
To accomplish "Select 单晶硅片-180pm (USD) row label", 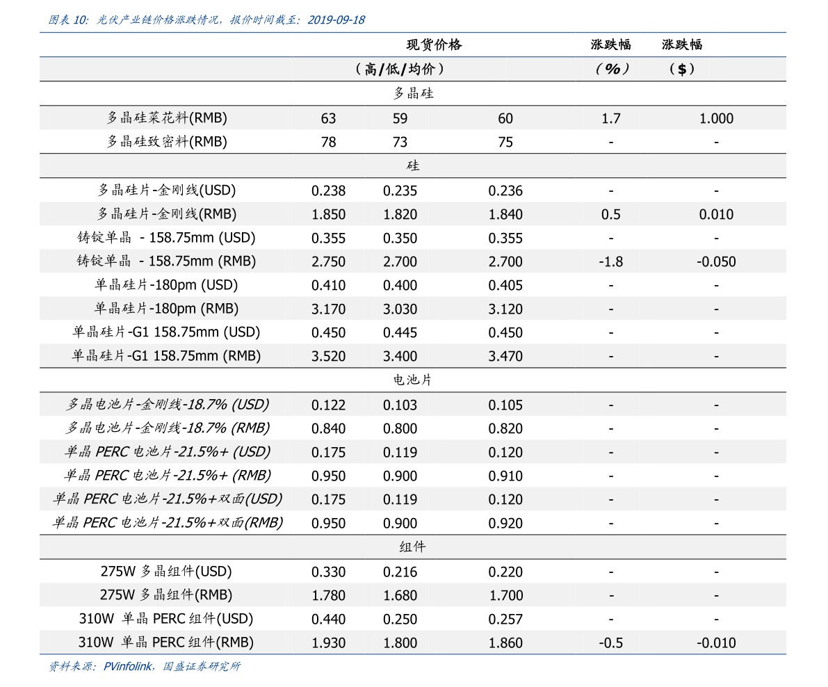I will pyautogui.click(x=166, y=285).
